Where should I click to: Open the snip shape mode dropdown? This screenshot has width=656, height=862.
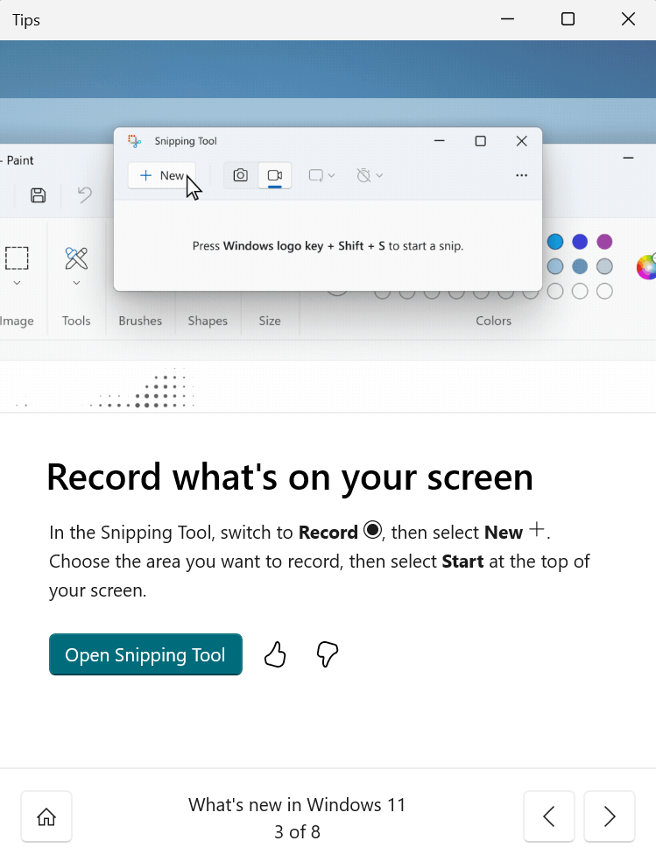pyautogui.click(x=321, y=175)
